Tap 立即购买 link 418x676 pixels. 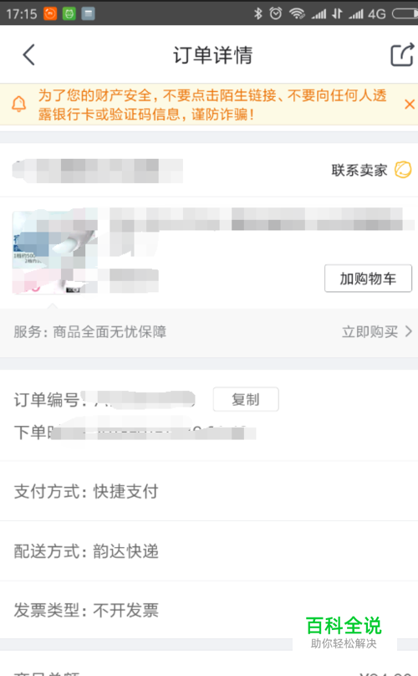pos(370,331)
